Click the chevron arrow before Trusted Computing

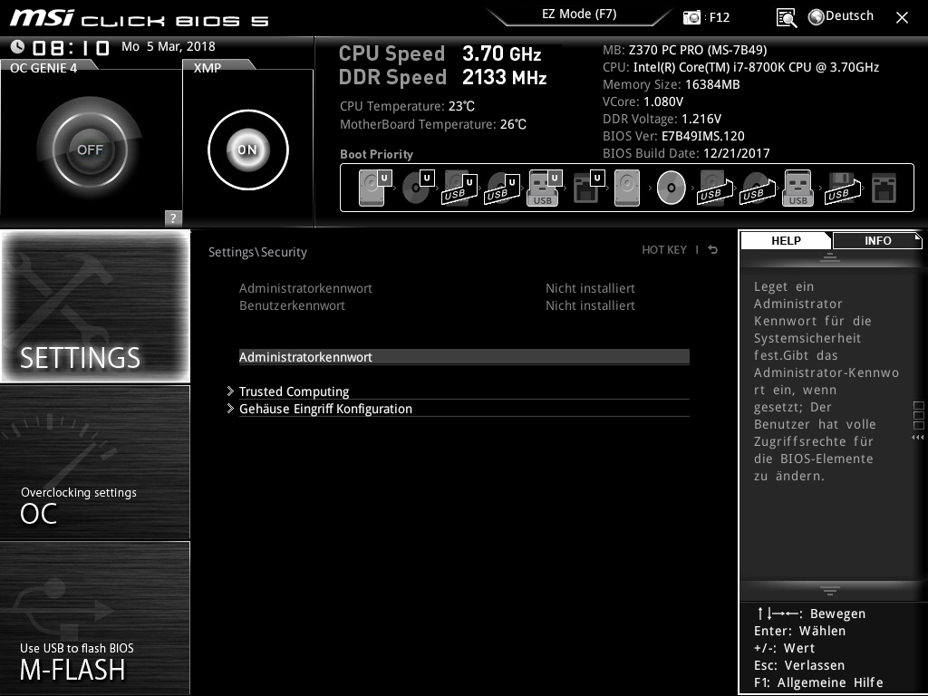click(x=230, y=391)
